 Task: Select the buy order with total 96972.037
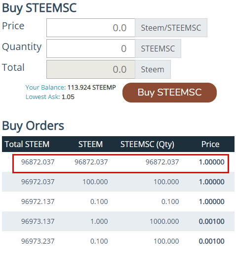[x=118, y=182]
